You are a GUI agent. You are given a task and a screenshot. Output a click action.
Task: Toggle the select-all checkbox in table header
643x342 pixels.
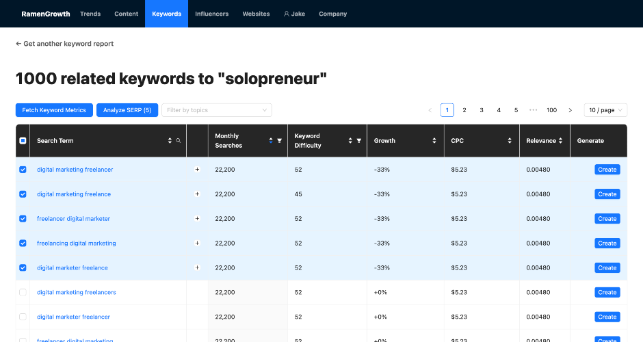tap(23, 141)
